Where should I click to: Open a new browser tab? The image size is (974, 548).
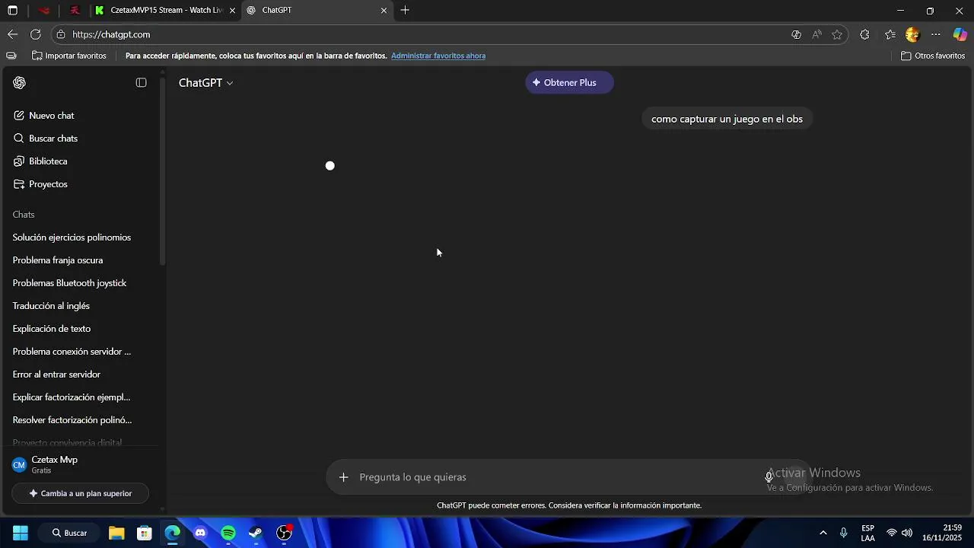405,11
